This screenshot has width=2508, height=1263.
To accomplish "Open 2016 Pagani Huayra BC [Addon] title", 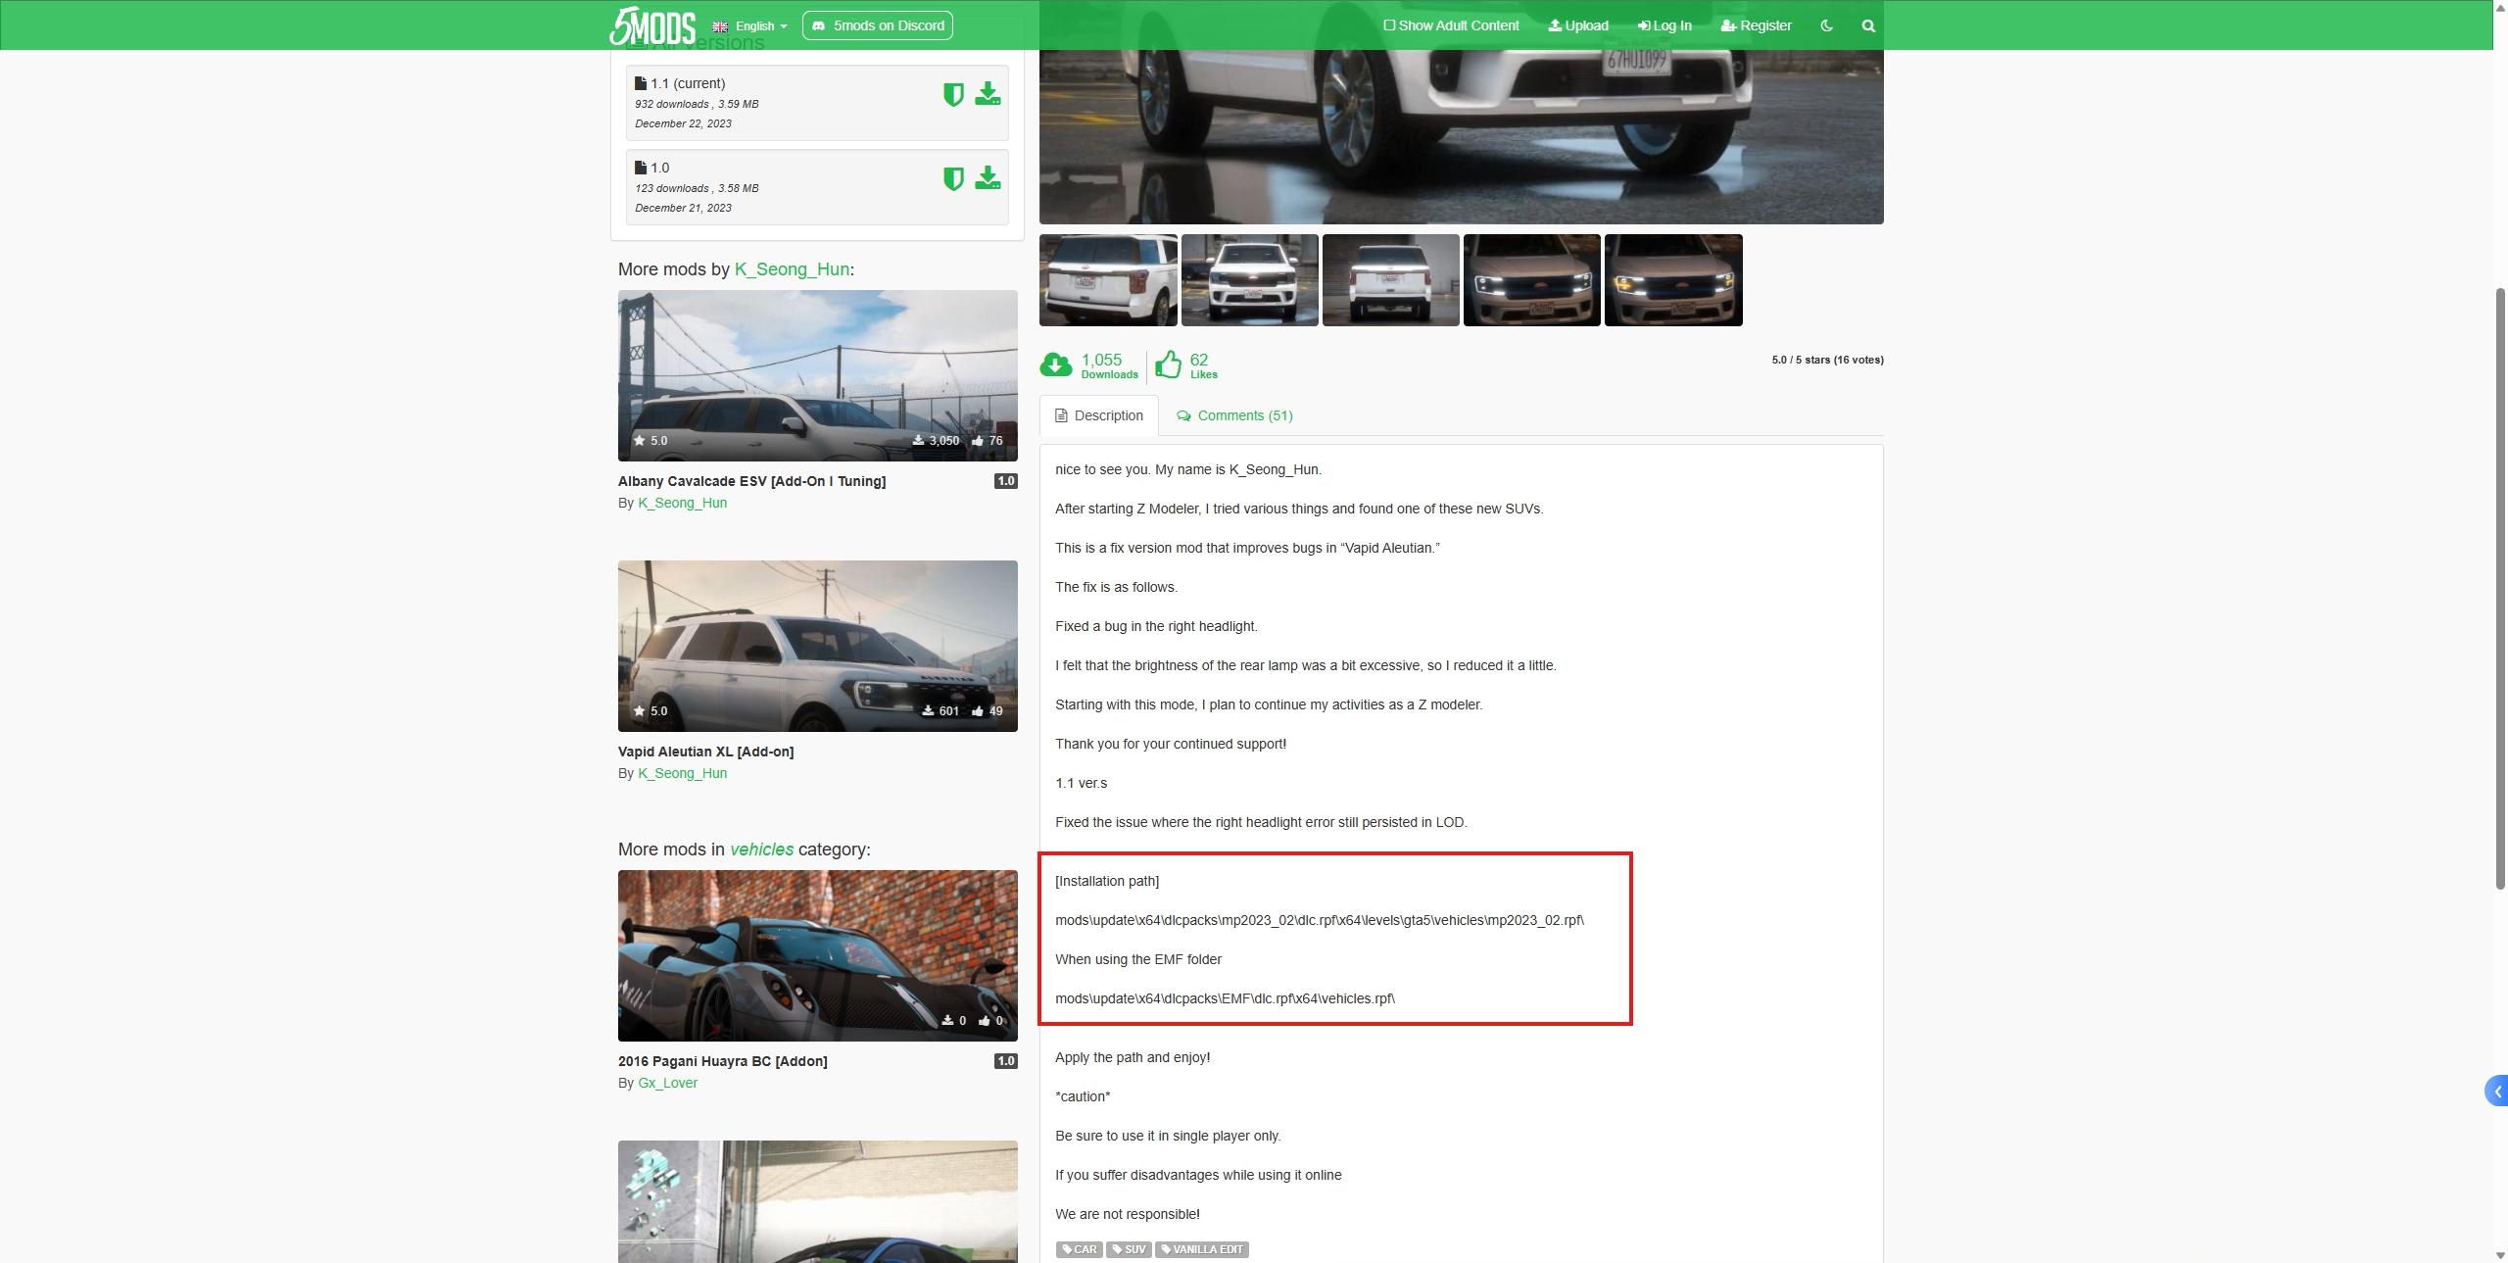I will pos(722,1061).
